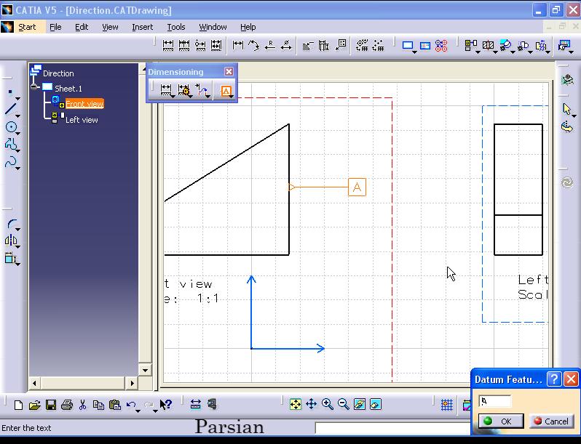Viewport: 581px width, 444px height.
Task: Click the Zoom In icon
Action: click(x=328, y=405)
